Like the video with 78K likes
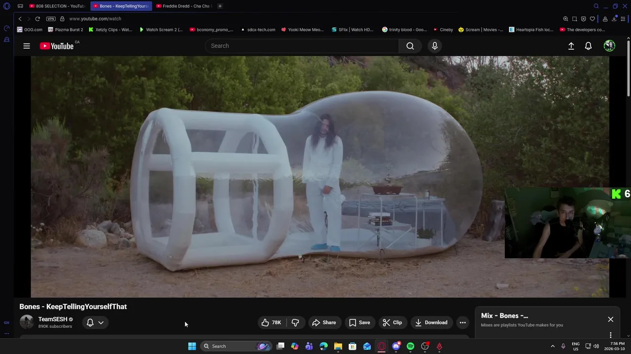The height and width of the screenshot is (354, 631). point(271,323)
